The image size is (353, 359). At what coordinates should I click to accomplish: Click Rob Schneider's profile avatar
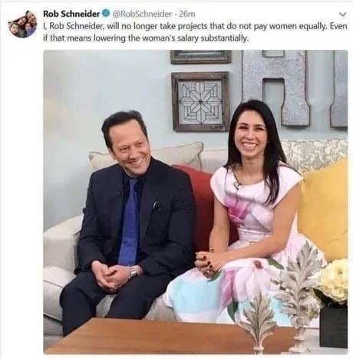tap(22, 24)
